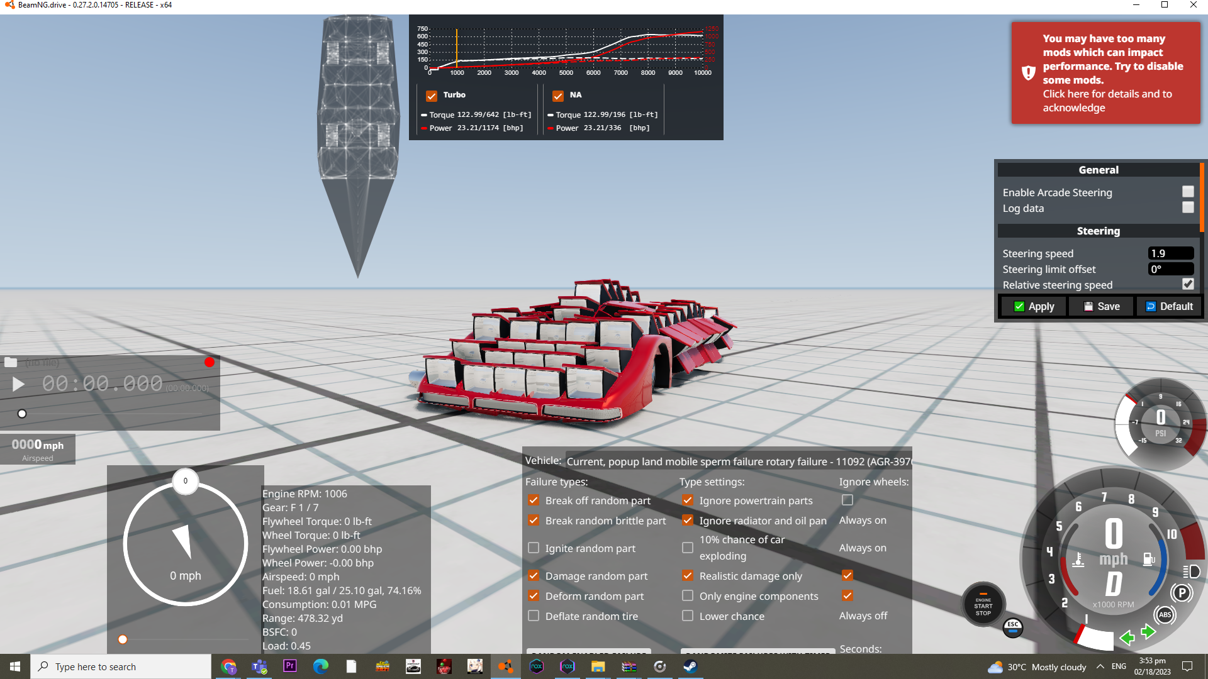Click Default button in steering panel
The height and width of the screenshot is (679, 1208).
(1168, 306)
